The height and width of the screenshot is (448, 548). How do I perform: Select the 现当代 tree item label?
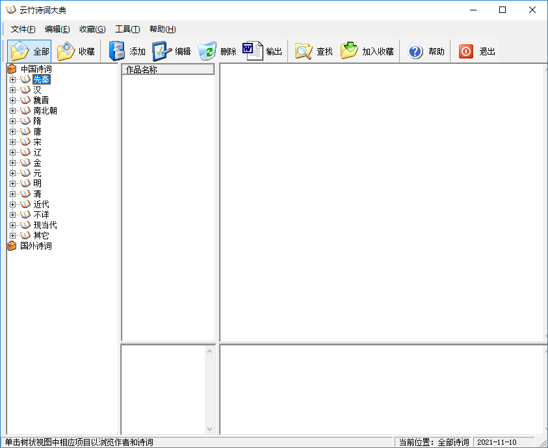click(x=45, y=225)
